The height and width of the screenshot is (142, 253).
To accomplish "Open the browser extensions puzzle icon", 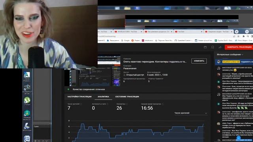I will click(244, 36).
